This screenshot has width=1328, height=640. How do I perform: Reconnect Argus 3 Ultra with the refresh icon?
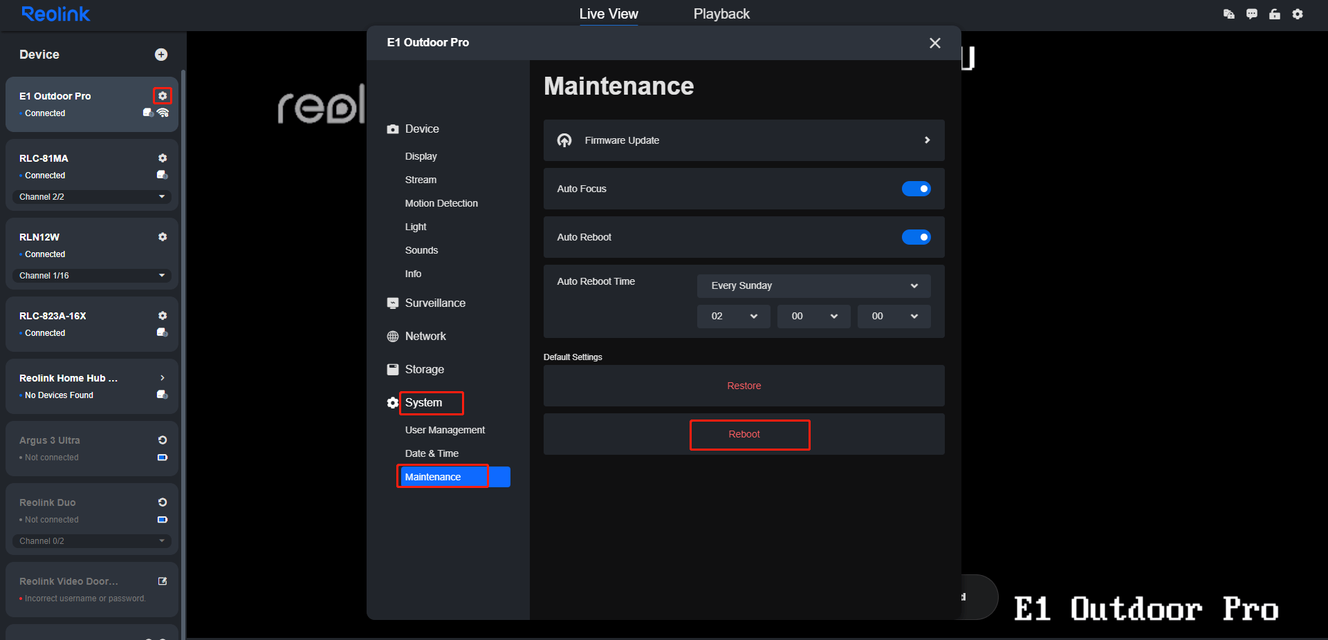(163, 440)
